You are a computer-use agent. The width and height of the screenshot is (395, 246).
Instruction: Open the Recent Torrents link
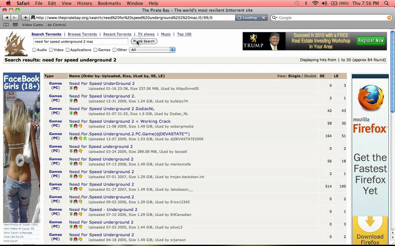[x=117, y=34]
